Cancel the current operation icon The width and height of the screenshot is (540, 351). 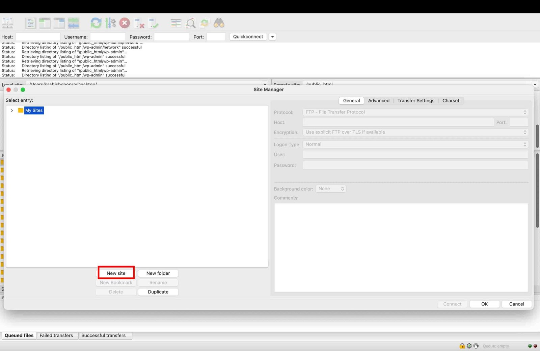[125, 23]
